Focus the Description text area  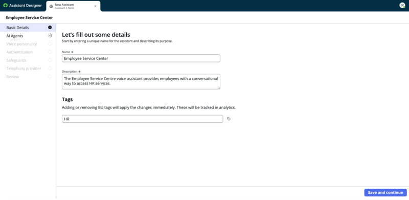point(141,81)
